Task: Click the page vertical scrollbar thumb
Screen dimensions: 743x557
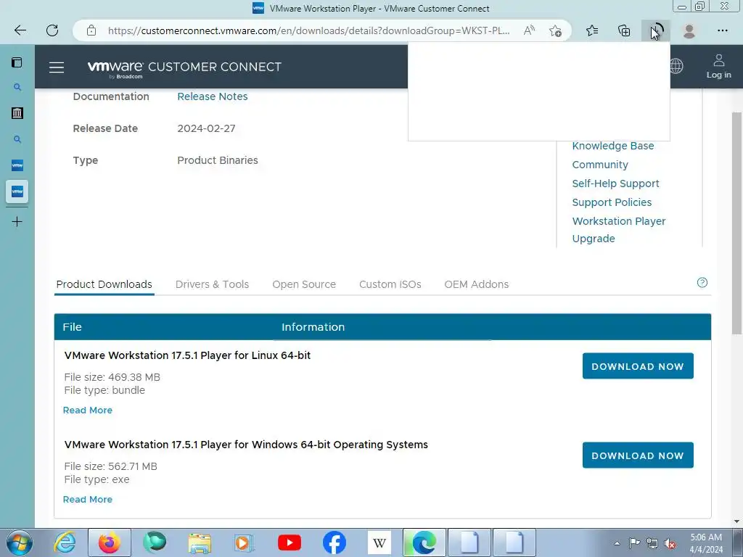Action: pos(736,223)
